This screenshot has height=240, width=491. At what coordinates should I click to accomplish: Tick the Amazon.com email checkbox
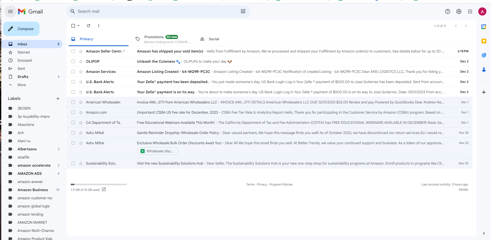click(73, 112)
